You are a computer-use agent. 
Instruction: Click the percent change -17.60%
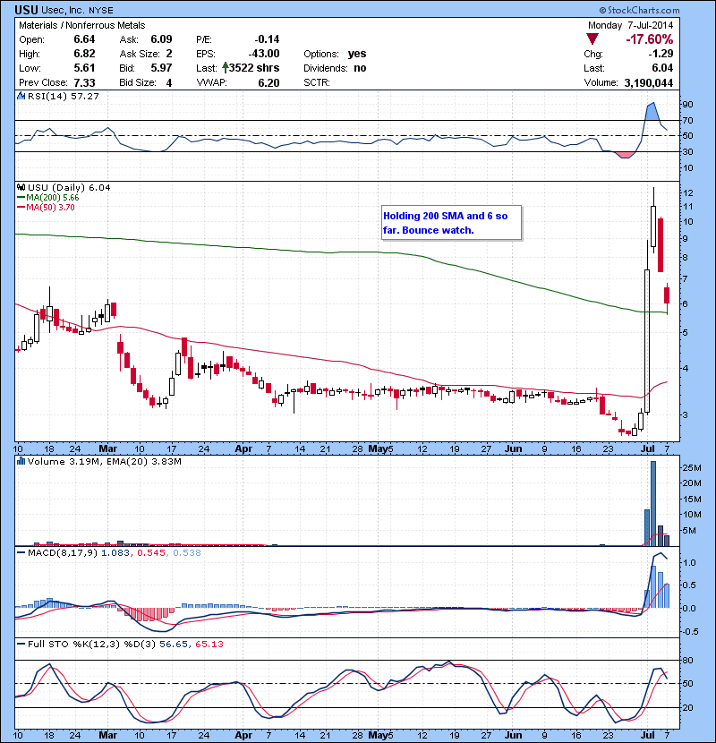pos(649,39)
